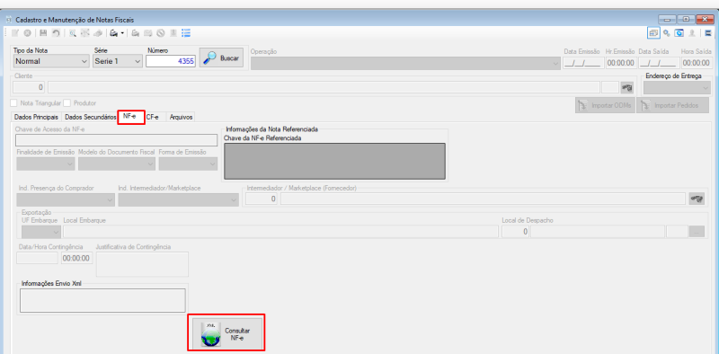Click the Importar ODMs button

pos(605,105)
